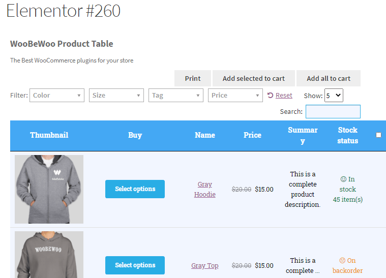Click the Gray Hoodie thumbnail image
This screenshot has height=278, width=386.
(x=49, y=189)
